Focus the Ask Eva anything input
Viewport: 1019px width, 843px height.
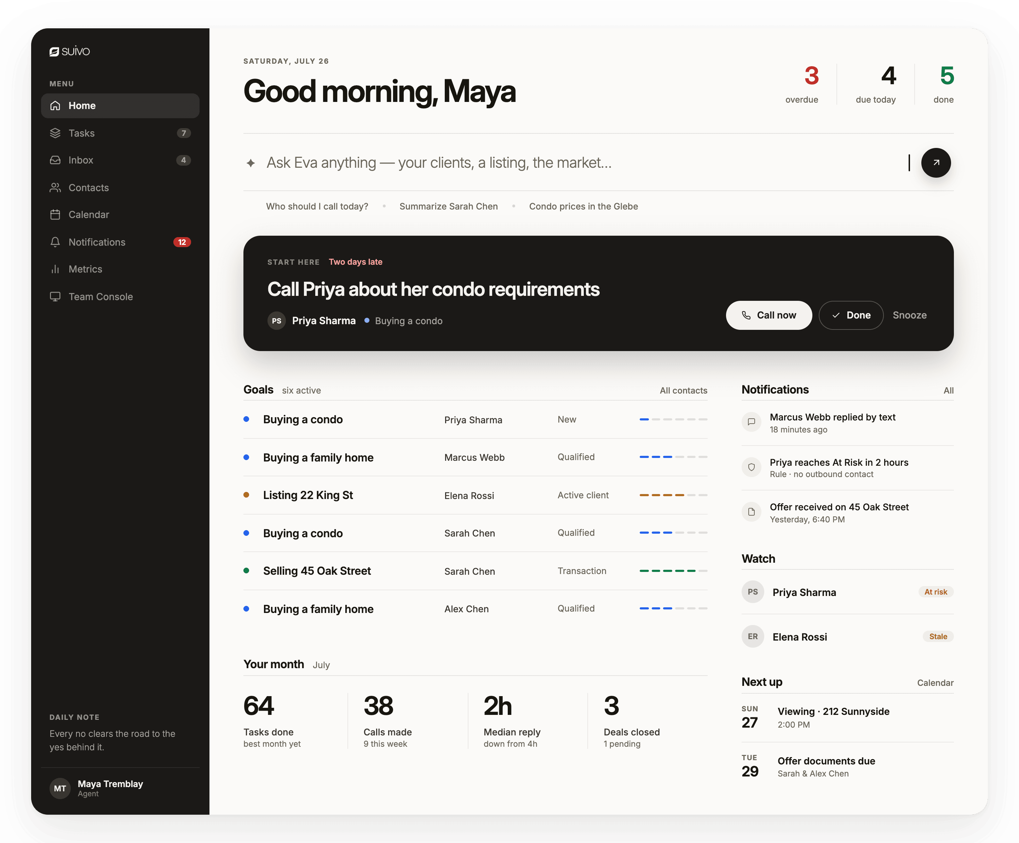click(582, 162)
